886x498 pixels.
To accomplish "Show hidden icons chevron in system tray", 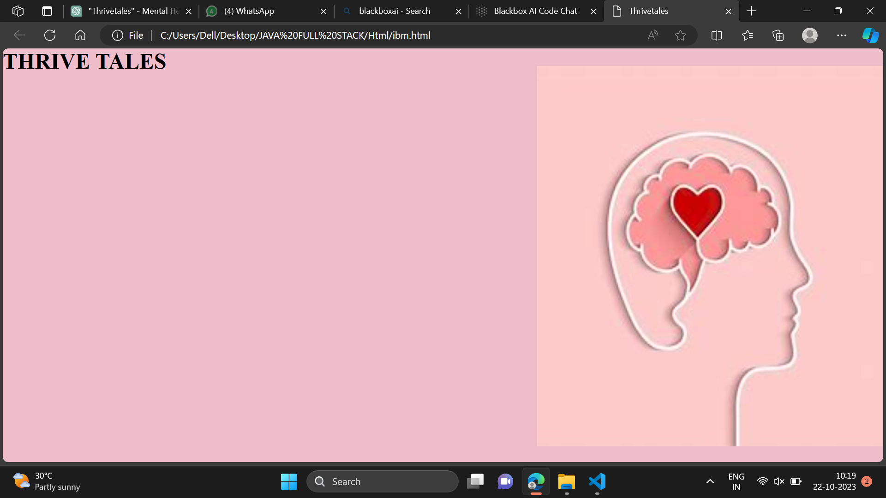I will pos(710,481).
